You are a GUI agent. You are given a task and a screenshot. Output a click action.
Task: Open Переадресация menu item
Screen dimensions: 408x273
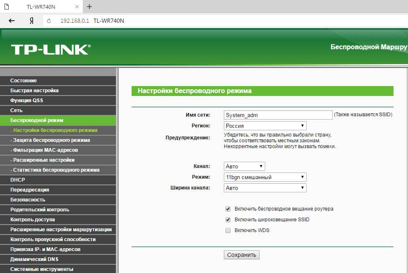[x=58, y=190]
